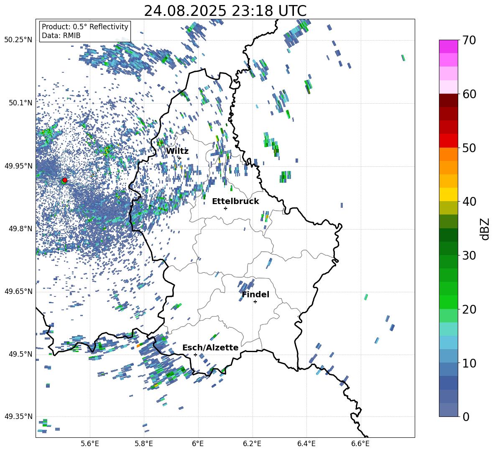
Task: Click the 6°E longitude label
Action: coord(198,444)
